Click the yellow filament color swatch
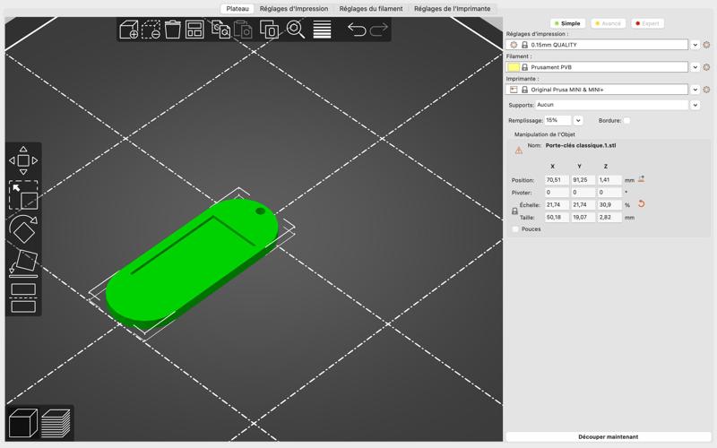 click(x=514, y=67)
